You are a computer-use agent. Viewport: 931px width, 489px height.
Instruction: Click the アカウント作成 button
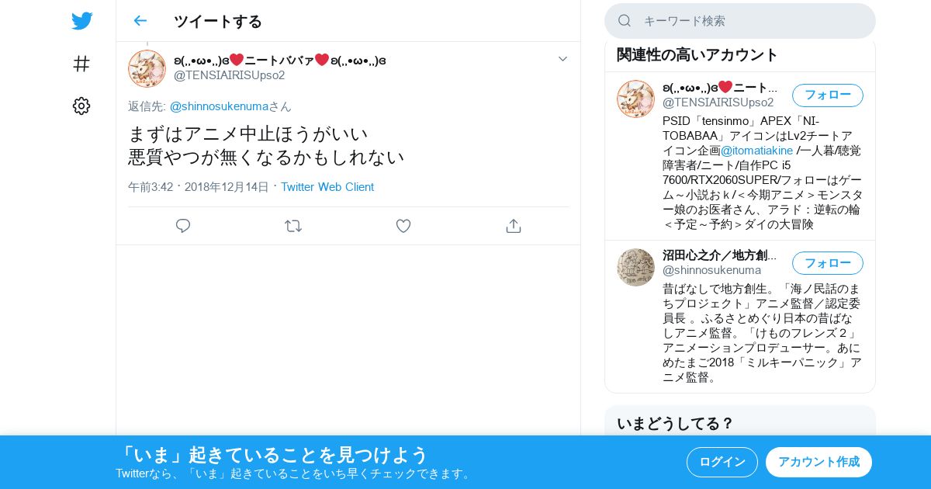819,462
